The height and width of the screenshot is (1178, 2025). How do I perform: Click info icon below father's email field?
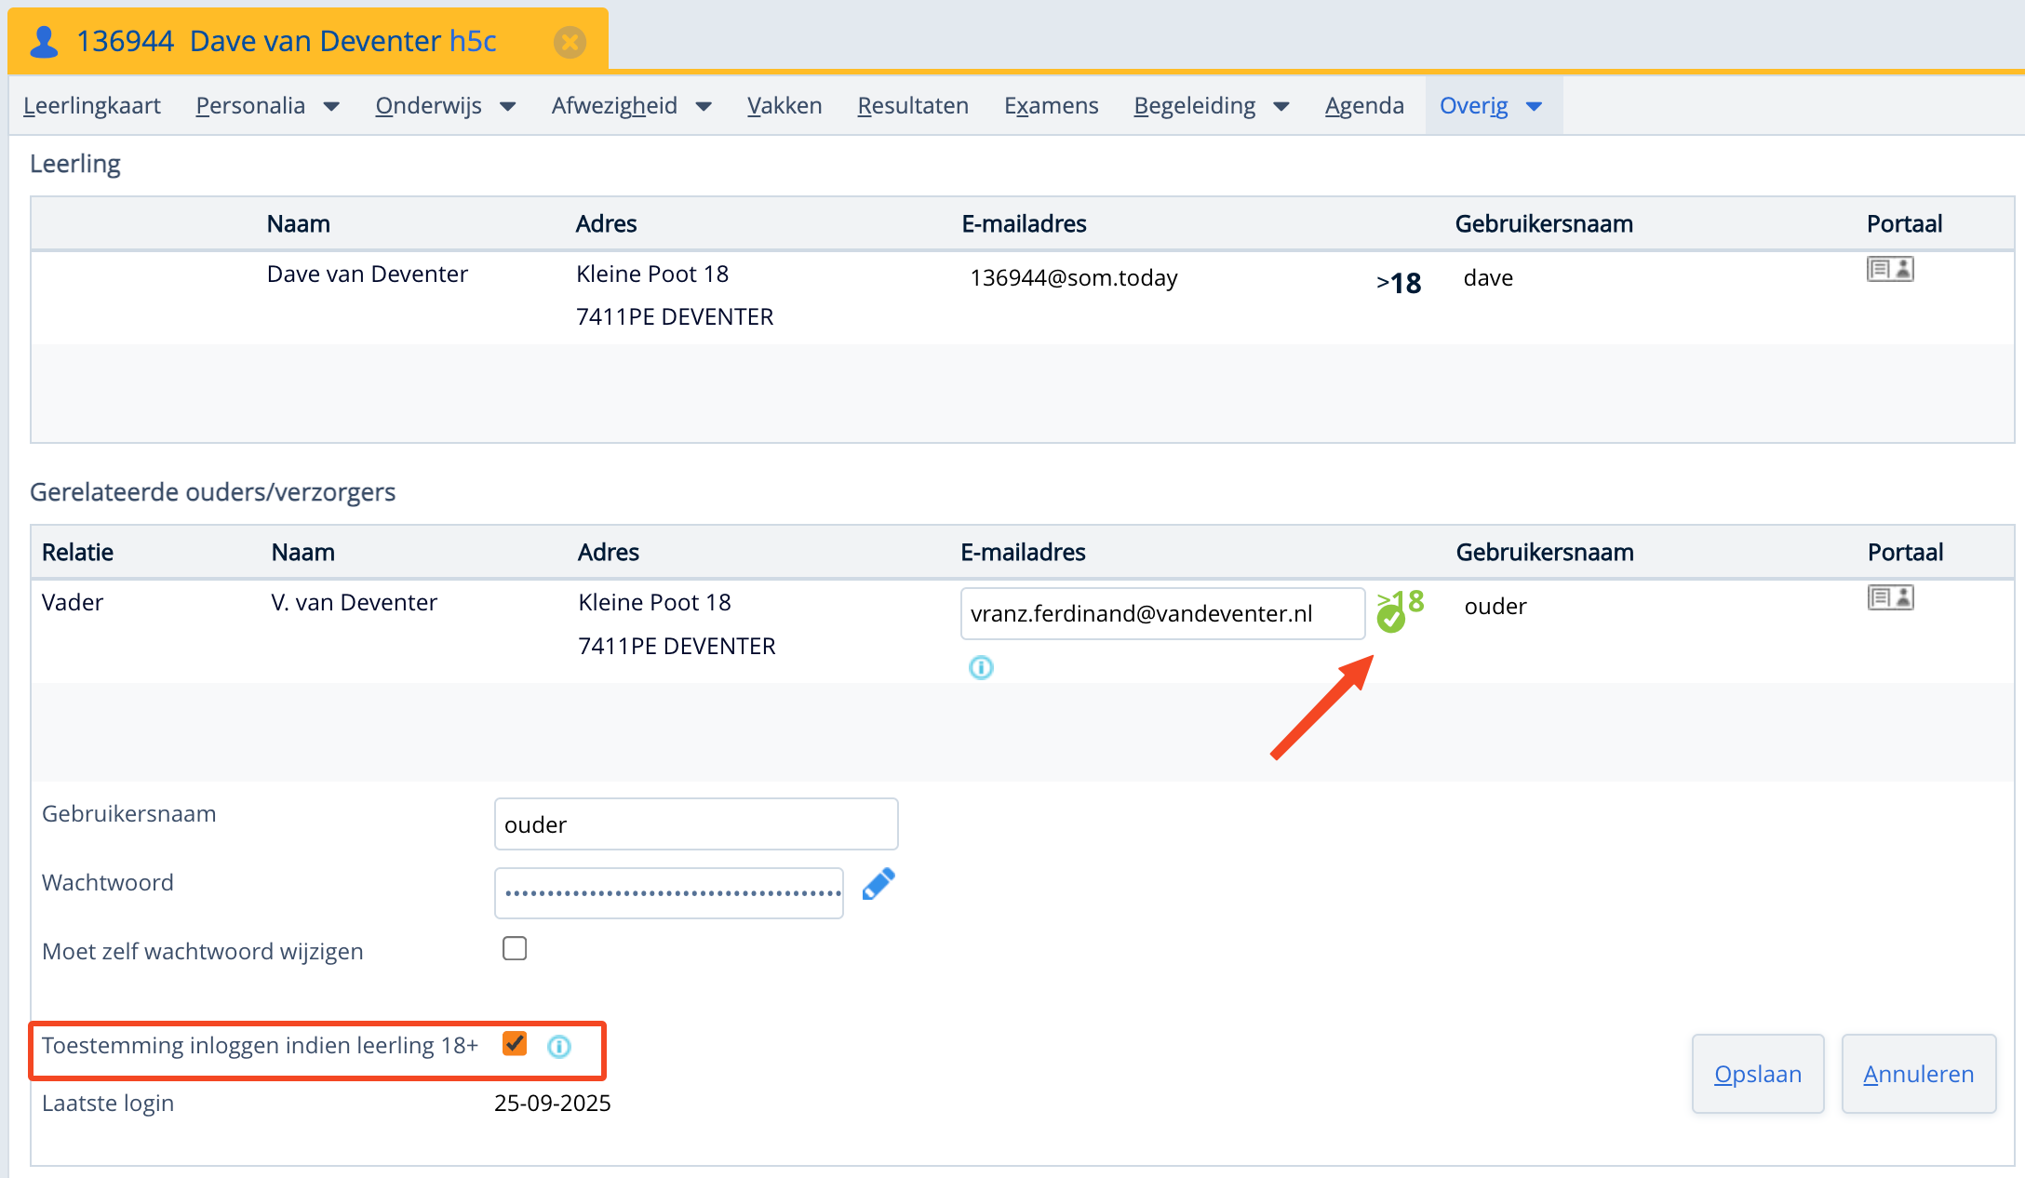point(981,667)
